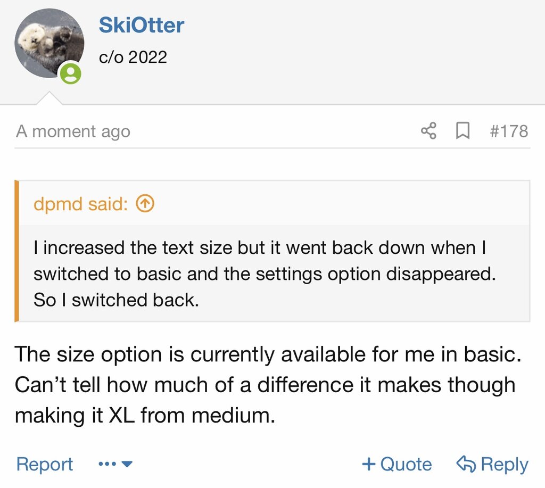545x488 pixels.
Task: Open the SkiOtter username profile link
Action: point(142,26)
